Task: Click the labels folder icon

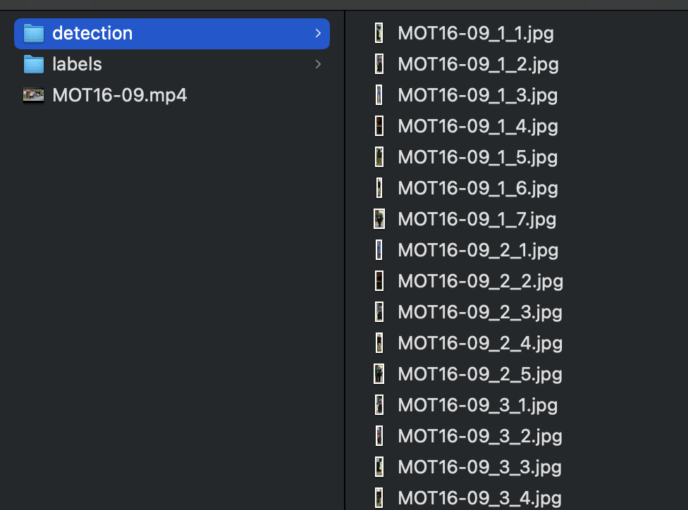Action: (x=33, y=64)
